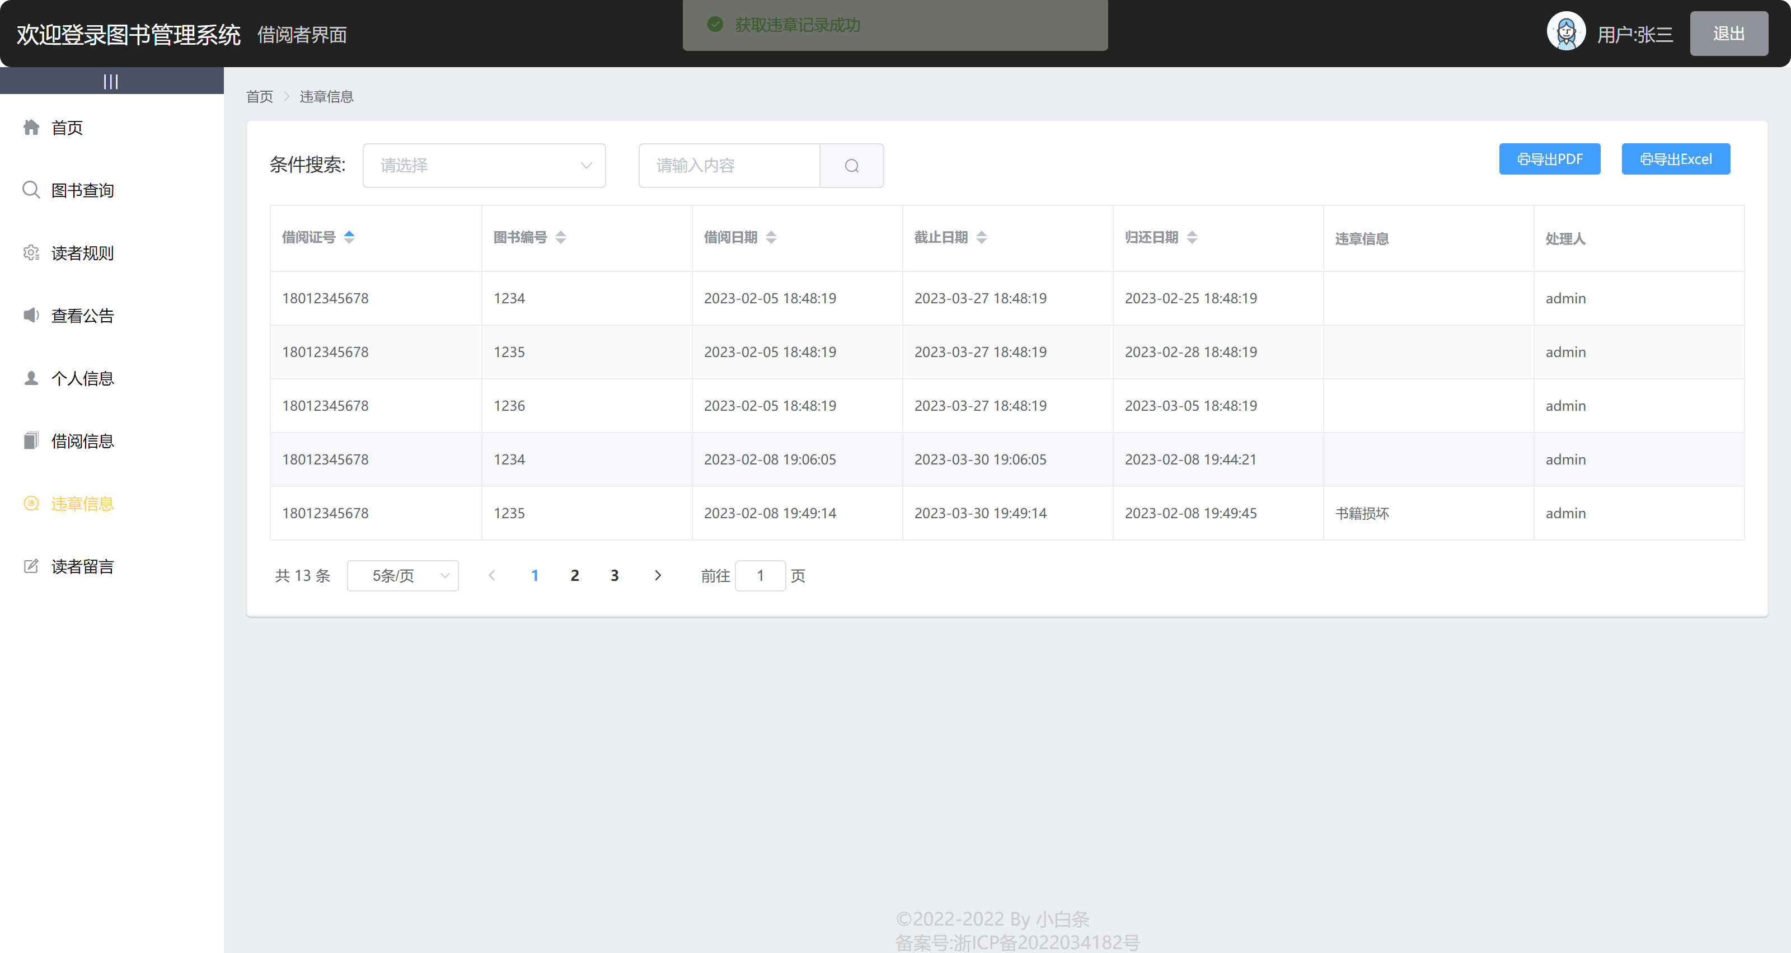Screen dimensions: 1791x953
Task: Toggle sort on 借阅证号 column
Action: click(349, 237)
